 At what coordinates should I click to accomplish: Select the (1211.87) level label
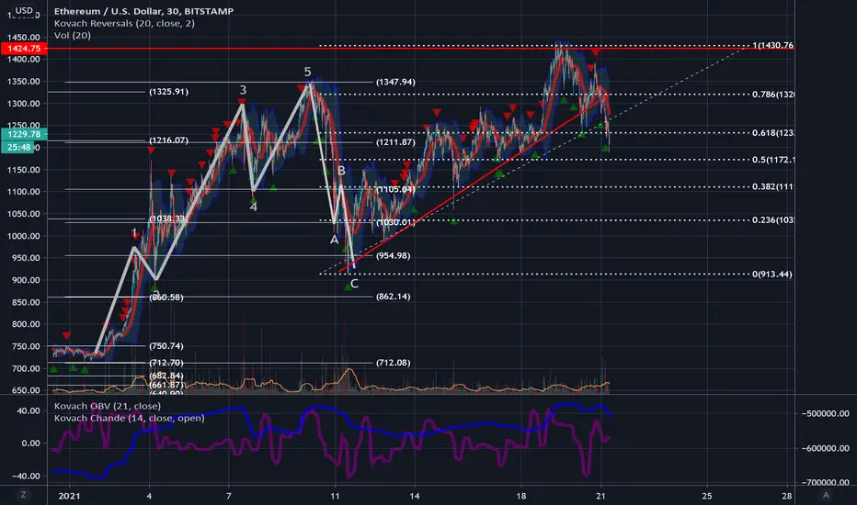coord(395,142)
